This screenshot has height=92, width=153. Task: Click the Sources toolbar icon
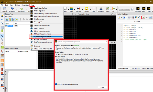(x=78, y=9)
